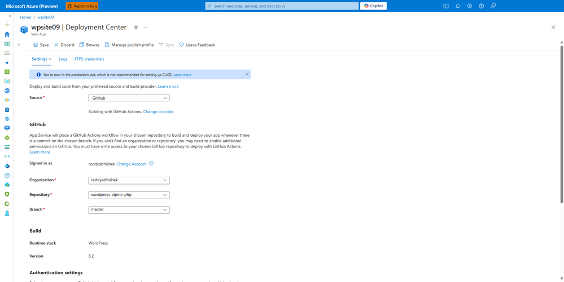Image resolution: width=564 pixels, height=282 pixels.
Task: Open Storage accounts icon in sidebar
Action: pos(7,147)
